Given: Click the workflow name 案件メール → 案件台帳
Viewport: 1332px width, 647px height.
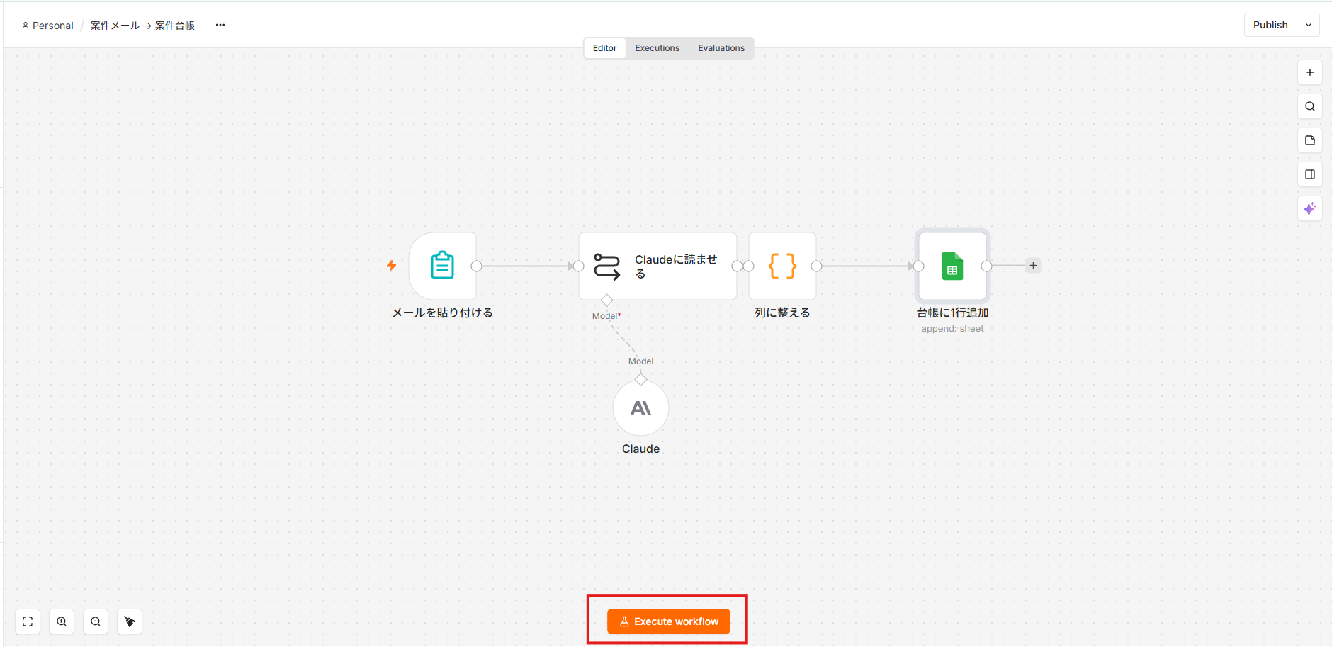Looking at the screenshot, I should 142,26.
